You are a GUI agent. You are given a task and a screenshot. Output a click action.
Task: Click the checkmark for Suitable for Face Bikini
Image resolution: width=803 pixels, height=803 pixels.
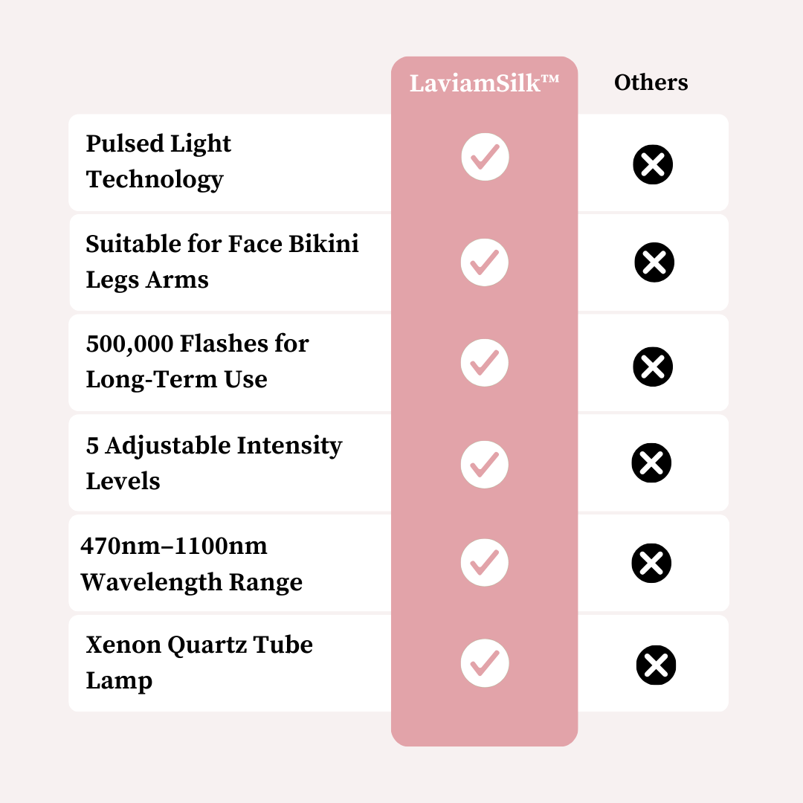(x=485, y=262)
